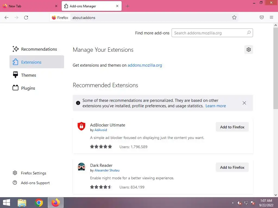The height and width of the screenshot is (208, 278).
Task: Reload the current page
Action: [x=26, y=18]
